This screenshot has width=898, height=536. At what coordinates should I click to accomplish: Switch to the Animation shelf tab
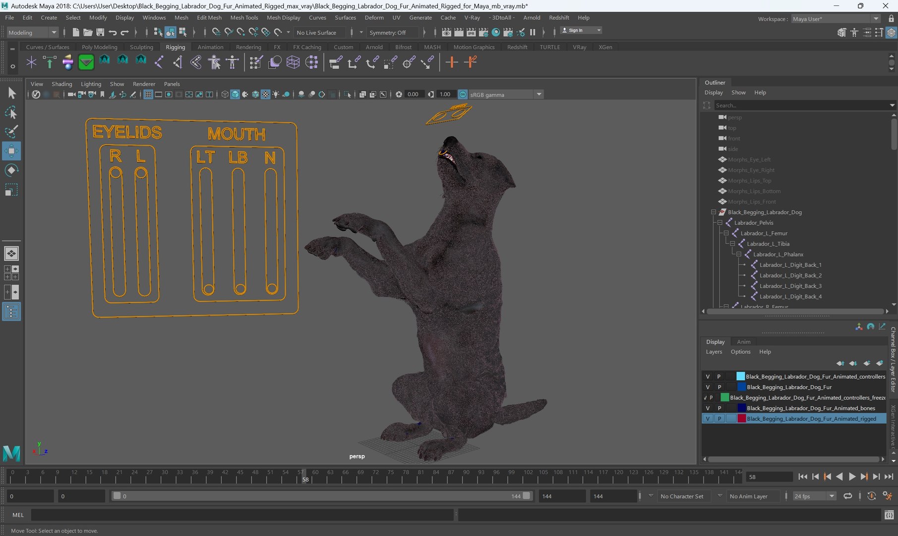(210, 47)
